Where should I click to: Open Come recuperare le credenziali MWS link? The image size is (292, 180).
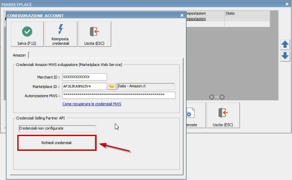tap(92, 104)
